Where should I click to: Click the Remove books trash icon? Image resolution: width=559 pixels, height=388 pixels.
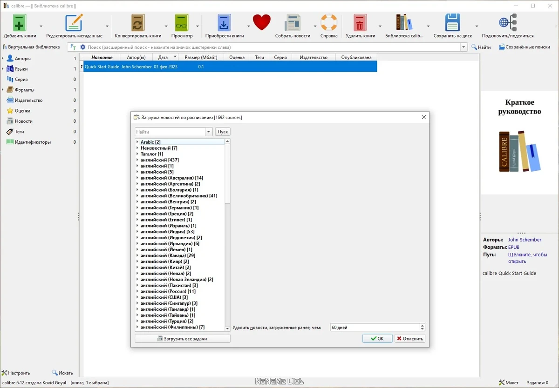tap(360, 22)
